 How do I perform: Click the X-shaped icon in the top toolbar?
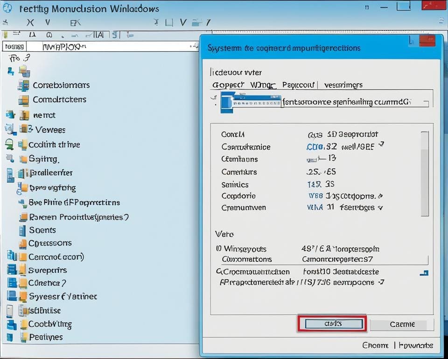(30, 22)
